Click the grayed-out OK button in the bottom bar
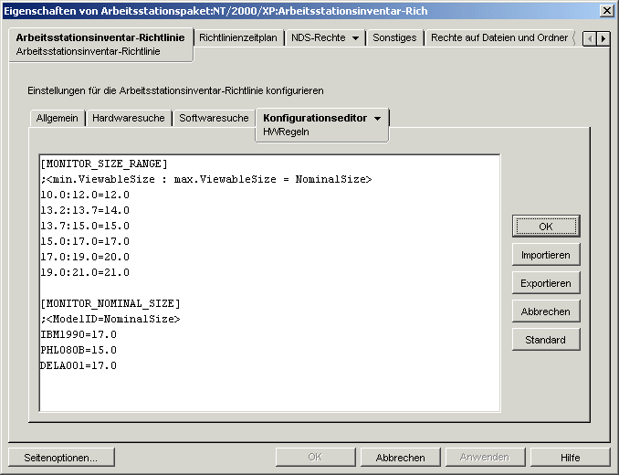 [315, 458]
